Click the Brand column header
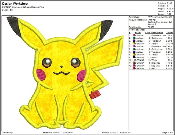Viewport: 175px width, 135px height. (138, 33)
